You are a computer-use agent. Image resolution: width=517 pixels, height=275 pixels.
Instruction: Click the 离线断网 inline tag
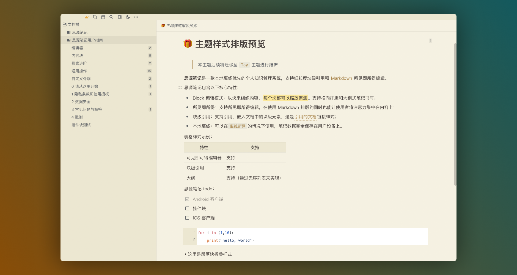pos(238,126)
